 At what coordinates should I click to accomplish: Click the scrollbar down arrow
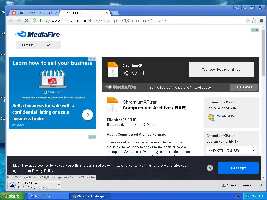click(x=263, y=177)
